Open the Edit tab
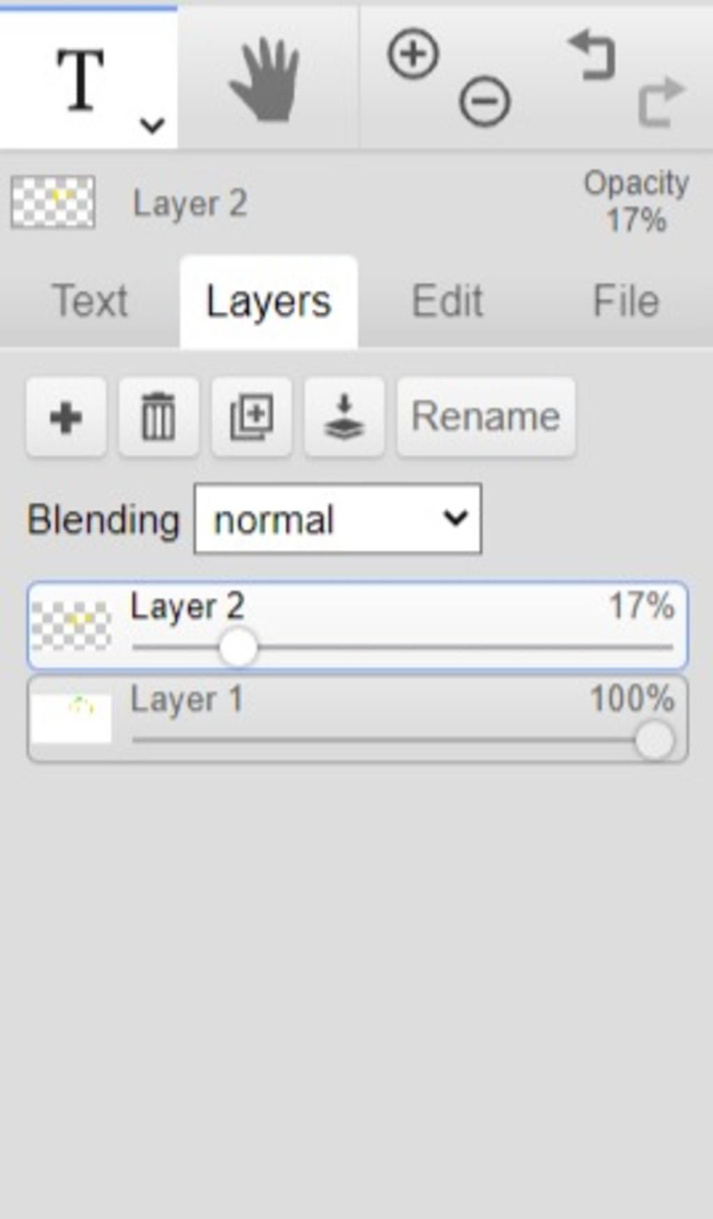The height and width of the screenshot is (1219, 713). tap(447, 301)
